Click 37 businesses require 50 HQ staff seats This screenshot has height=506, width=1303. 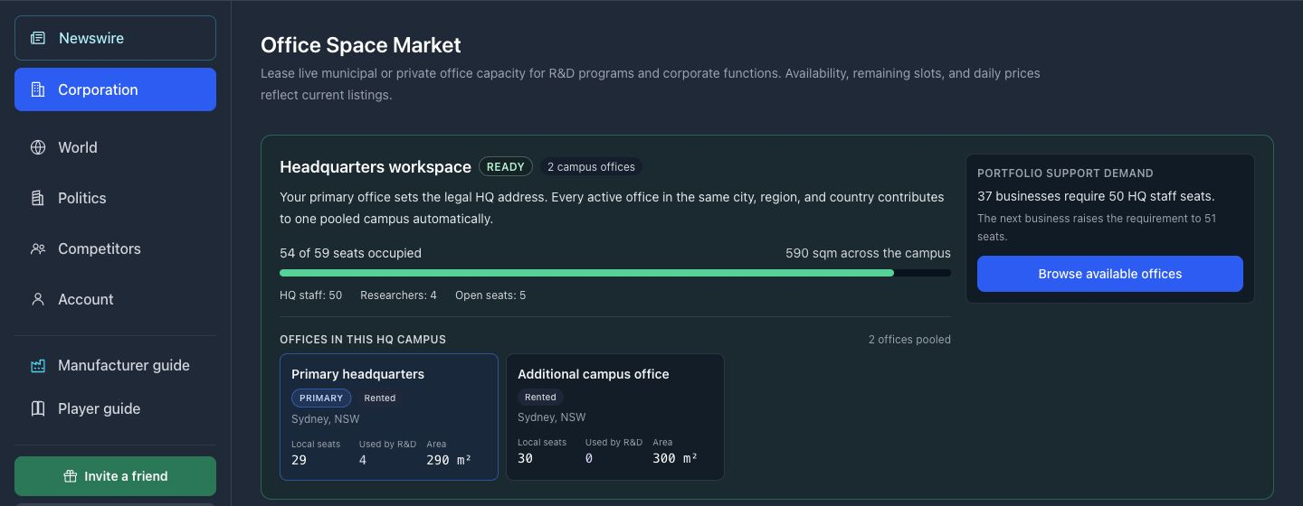click(1096, 196)
